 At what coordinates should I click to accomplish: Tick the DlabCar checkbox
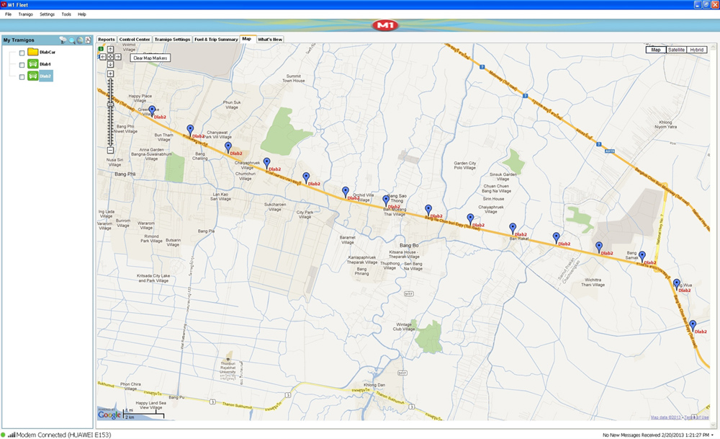click(x=22, y=53)
